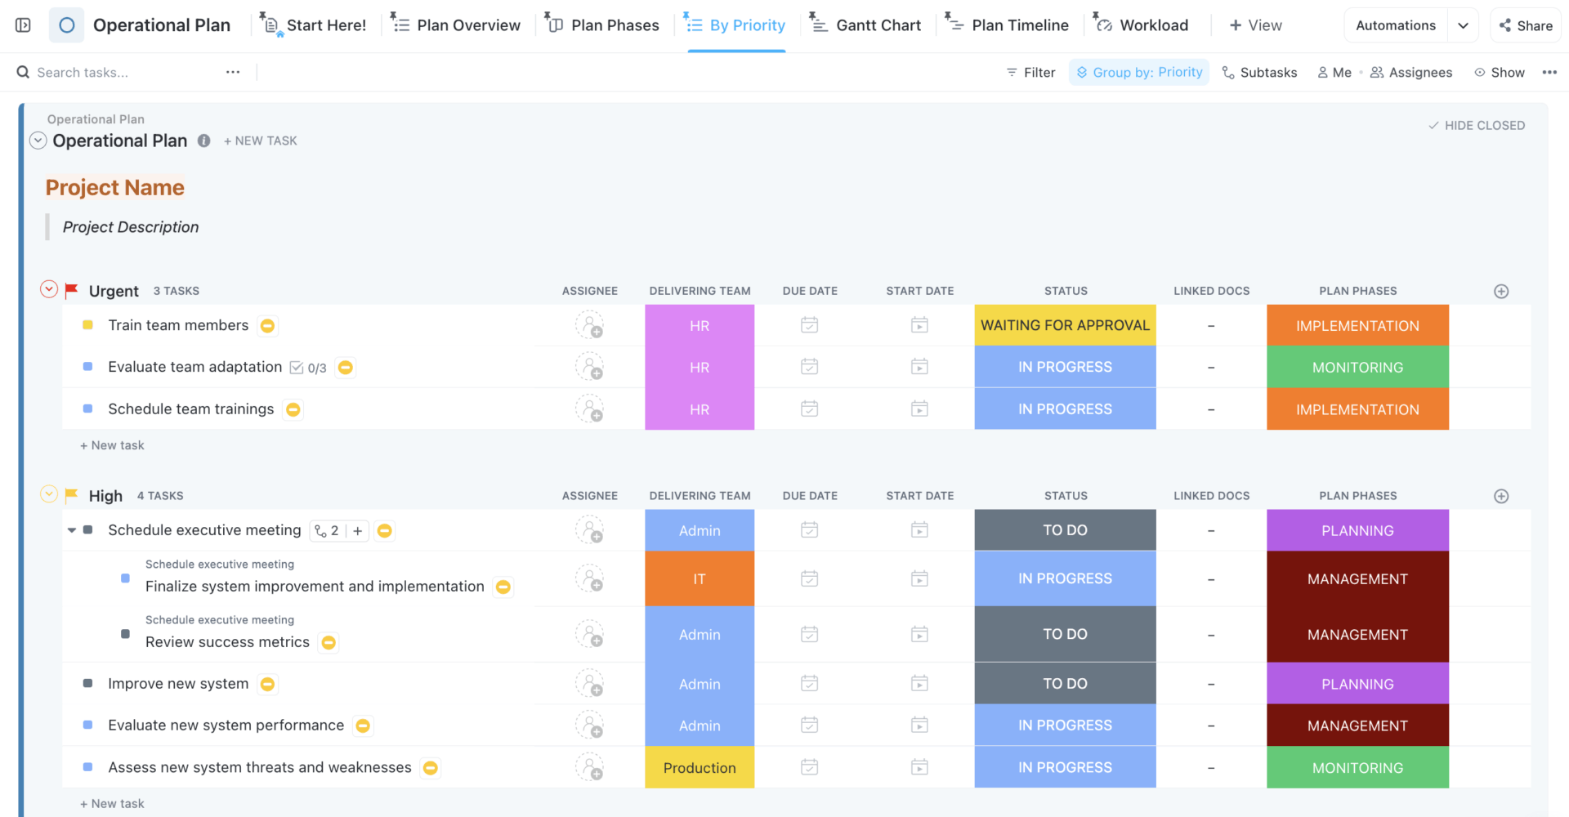Click the Share button

tap(1526, 25)
